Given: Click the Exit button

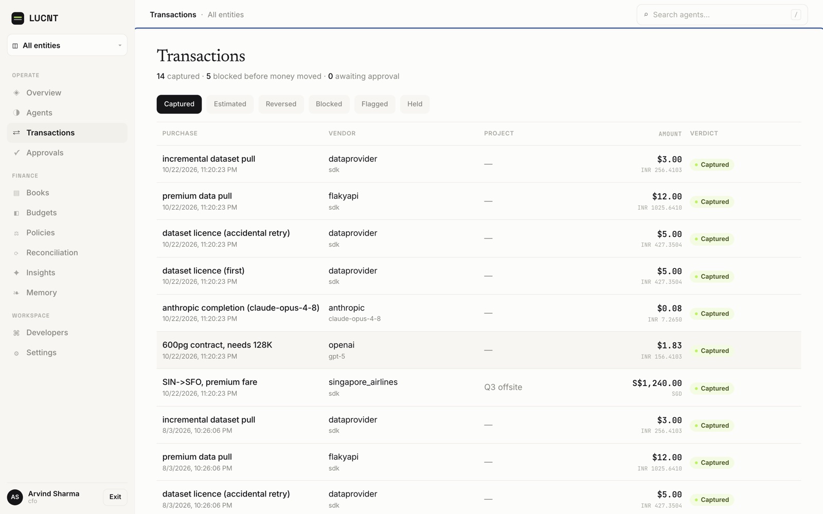Looking at the screenshot, I should click(115, 497).
